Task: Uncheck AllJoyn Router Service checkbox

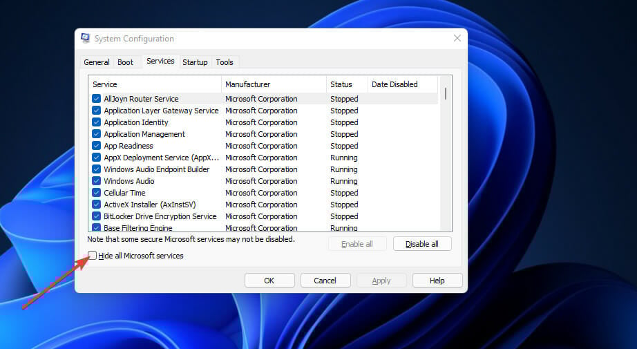Action: pyautogui.click(x=96, y=99)
